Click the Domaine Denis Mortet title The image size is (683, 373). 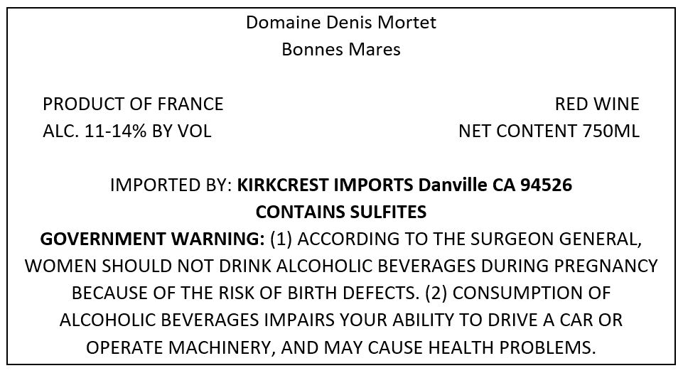click(341, 22)
